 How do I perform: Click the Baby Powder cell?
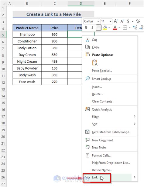[x=27, y=68]
